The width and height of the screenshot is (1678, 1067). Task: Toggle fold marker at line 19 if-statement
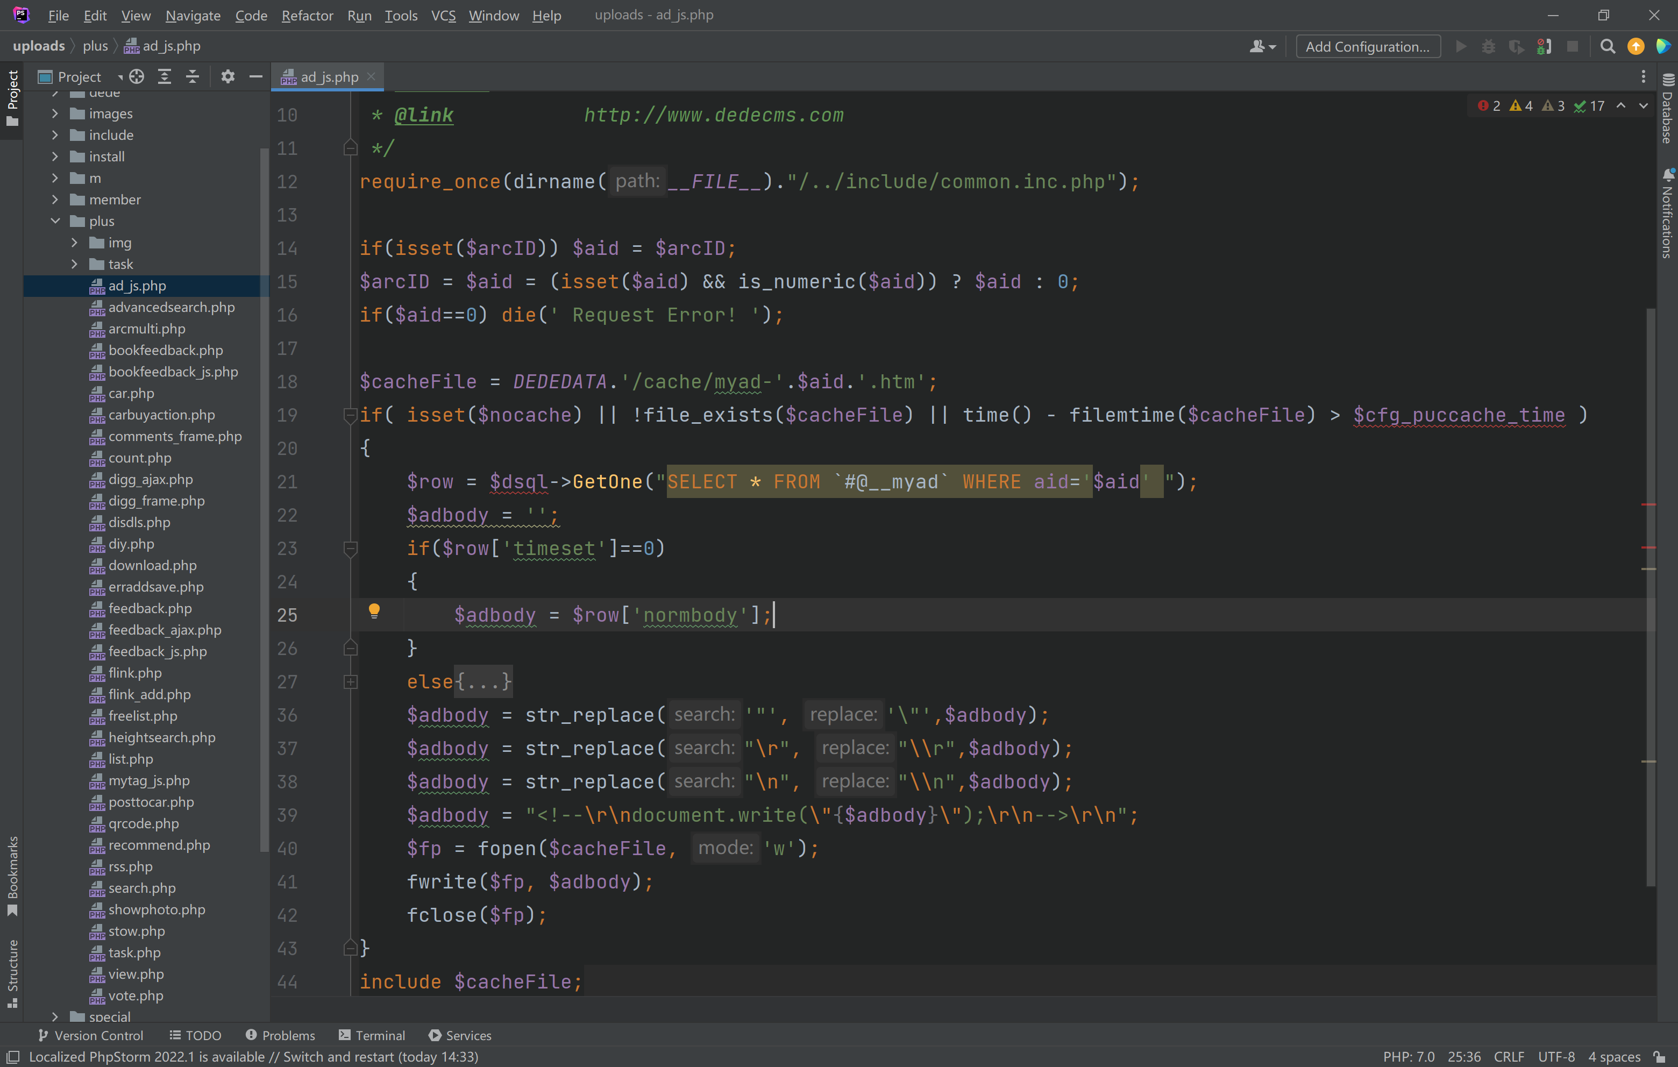pos(351,415)
